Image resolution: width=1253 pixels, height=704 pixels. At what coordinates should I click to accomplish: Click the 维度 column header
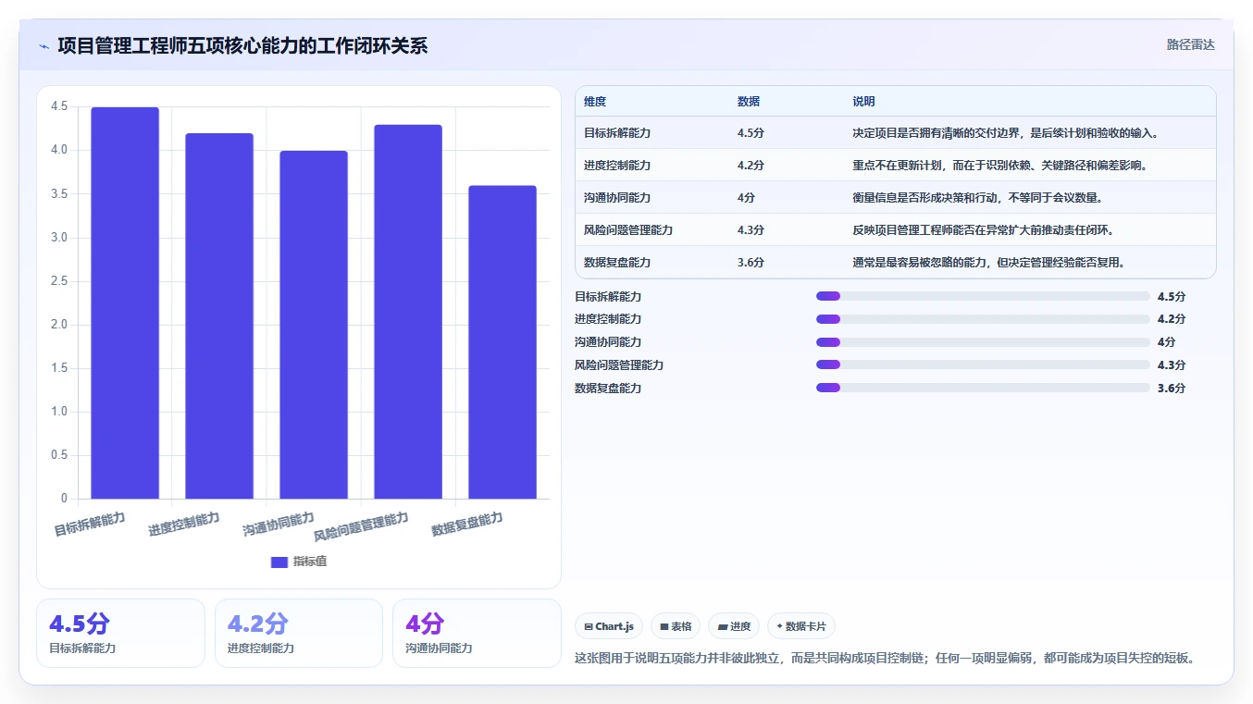point(595,102)
